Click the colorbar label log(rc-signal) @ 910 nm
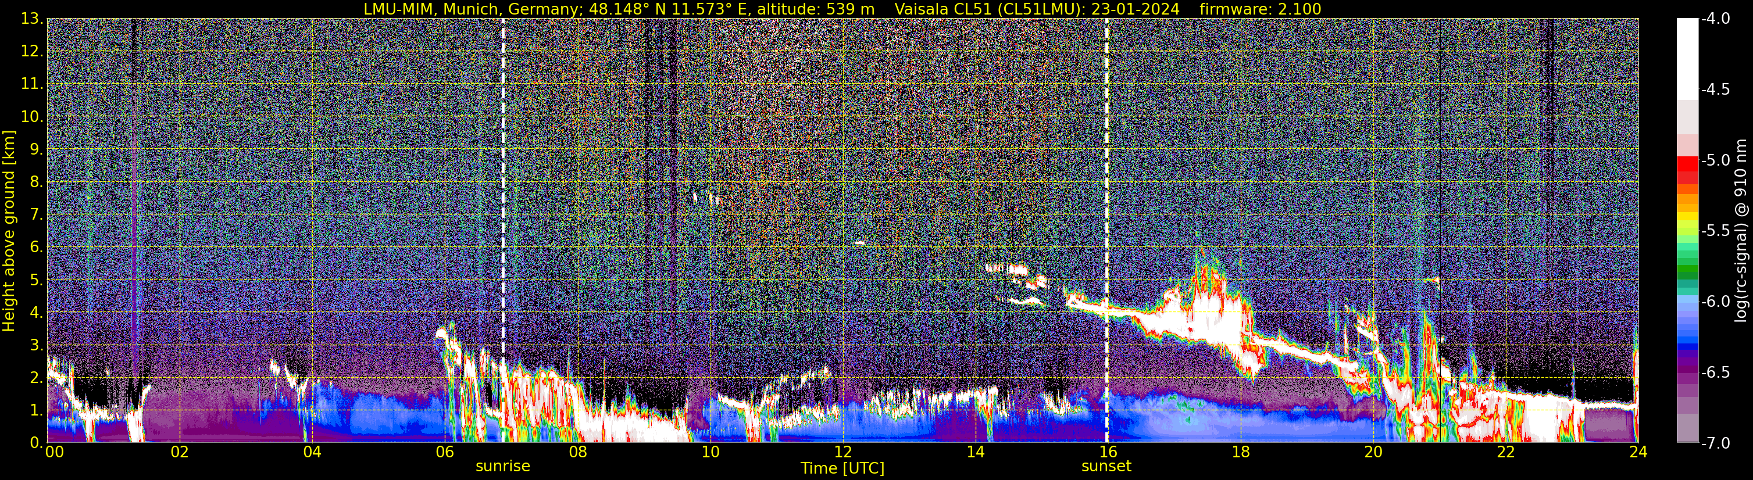 pos(1741,231)
